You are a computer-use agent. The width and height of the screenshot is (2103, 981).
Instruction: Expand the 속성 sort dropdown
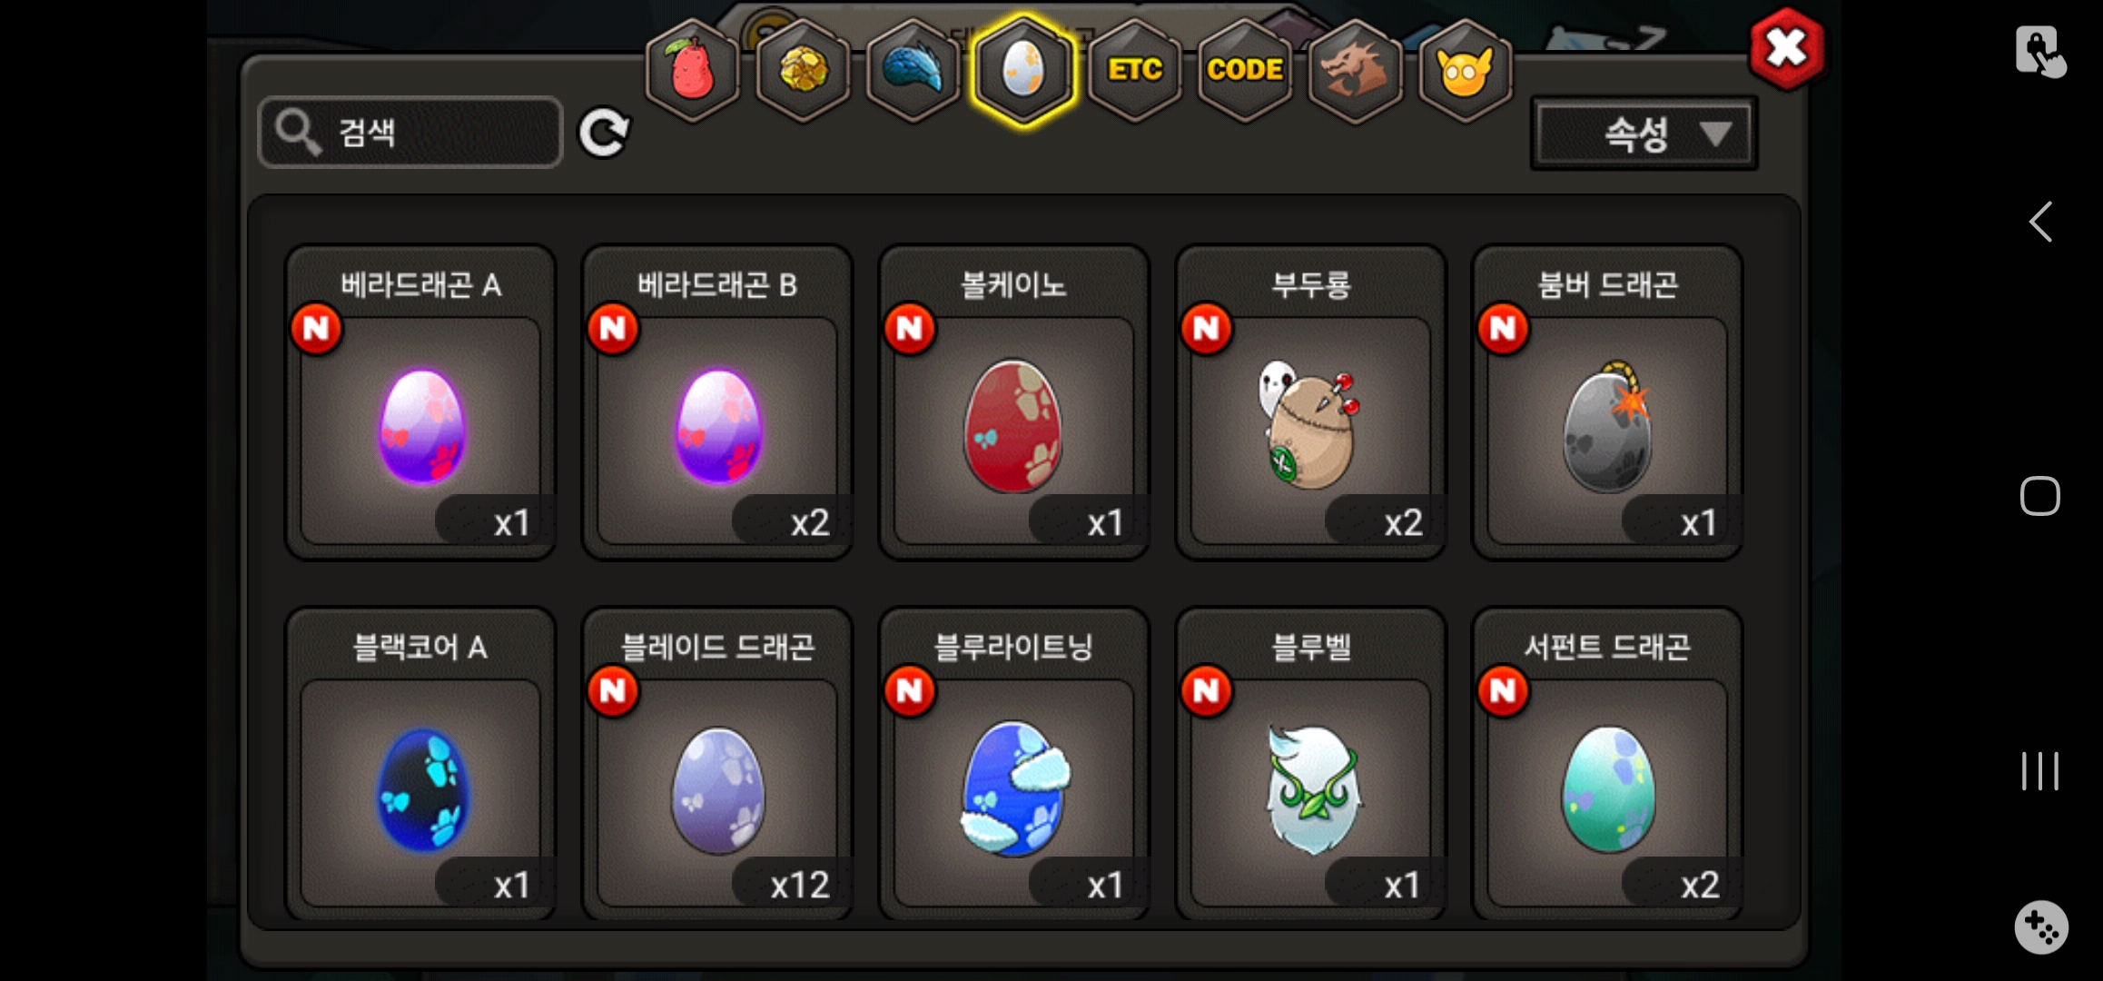[1644, 134]
